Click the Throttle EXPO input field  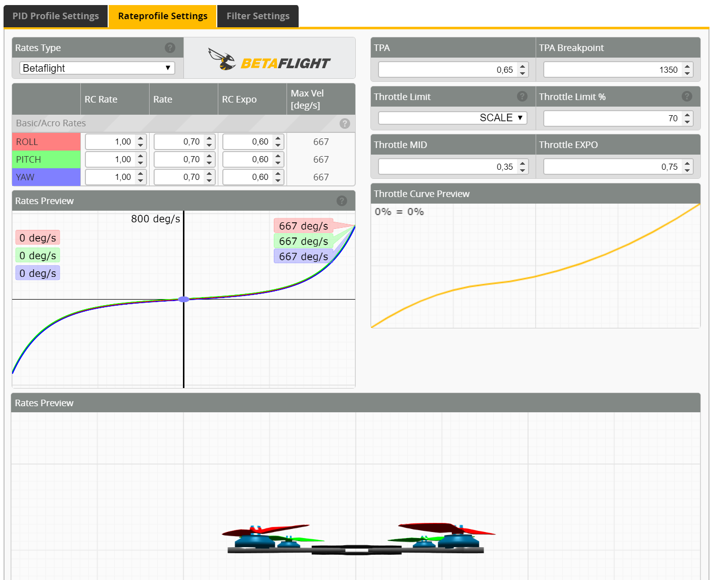pos(612,167)
